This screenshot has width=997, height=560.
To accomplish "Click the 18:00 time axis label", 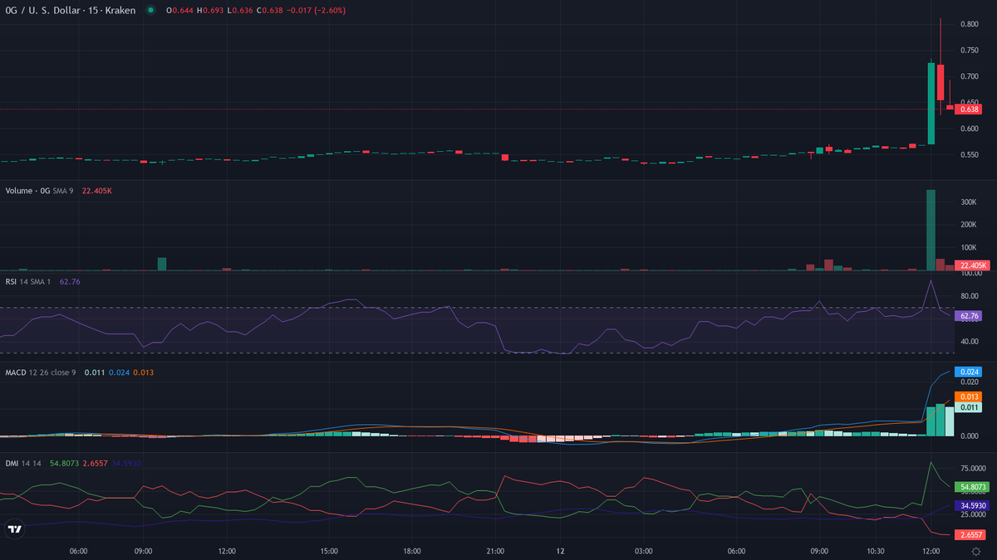I will pyautogui.click(x=412, y=551).
